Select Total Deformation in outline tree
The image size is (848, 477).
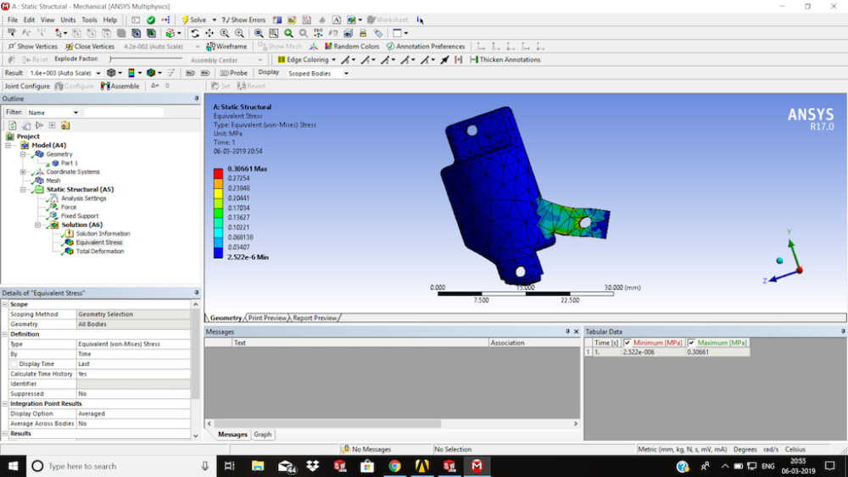99,251
